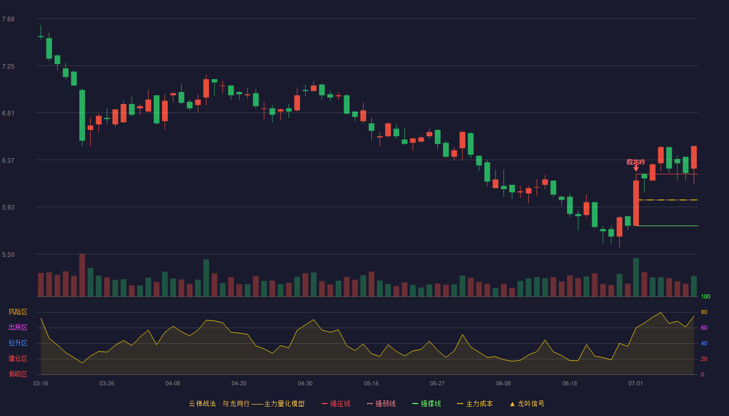Click the 05-15 date label
Image resolution: width=729 pixels, height=416 pixels.
[371, 383]
